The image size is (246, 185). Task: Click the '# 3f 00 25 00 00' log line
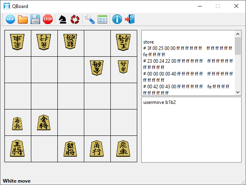pyautogui.click(x=187, y=52)
